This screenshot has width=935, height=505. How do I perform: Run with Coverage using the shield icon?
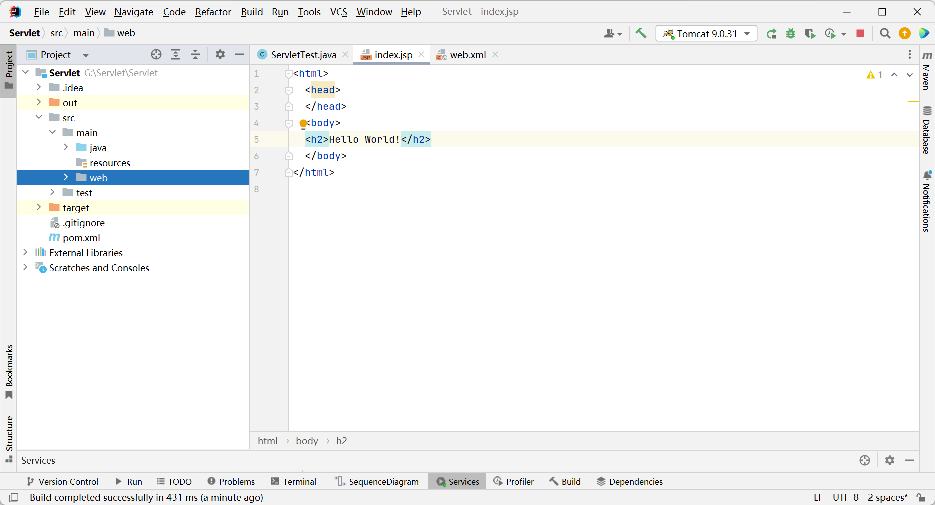(810, 34)
